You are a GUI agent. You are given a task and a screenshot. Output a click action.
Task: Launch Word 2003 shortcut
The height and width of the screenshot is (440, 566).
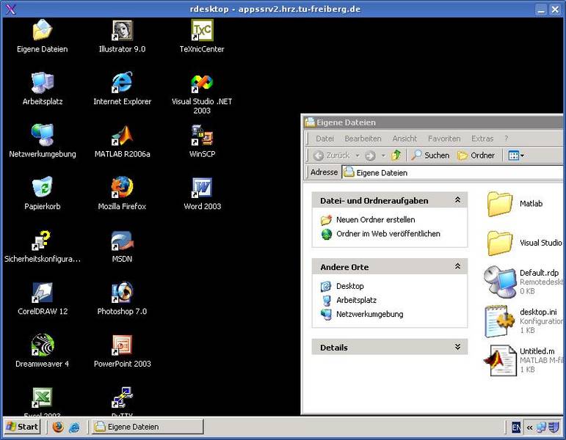(x=202, y=193)
